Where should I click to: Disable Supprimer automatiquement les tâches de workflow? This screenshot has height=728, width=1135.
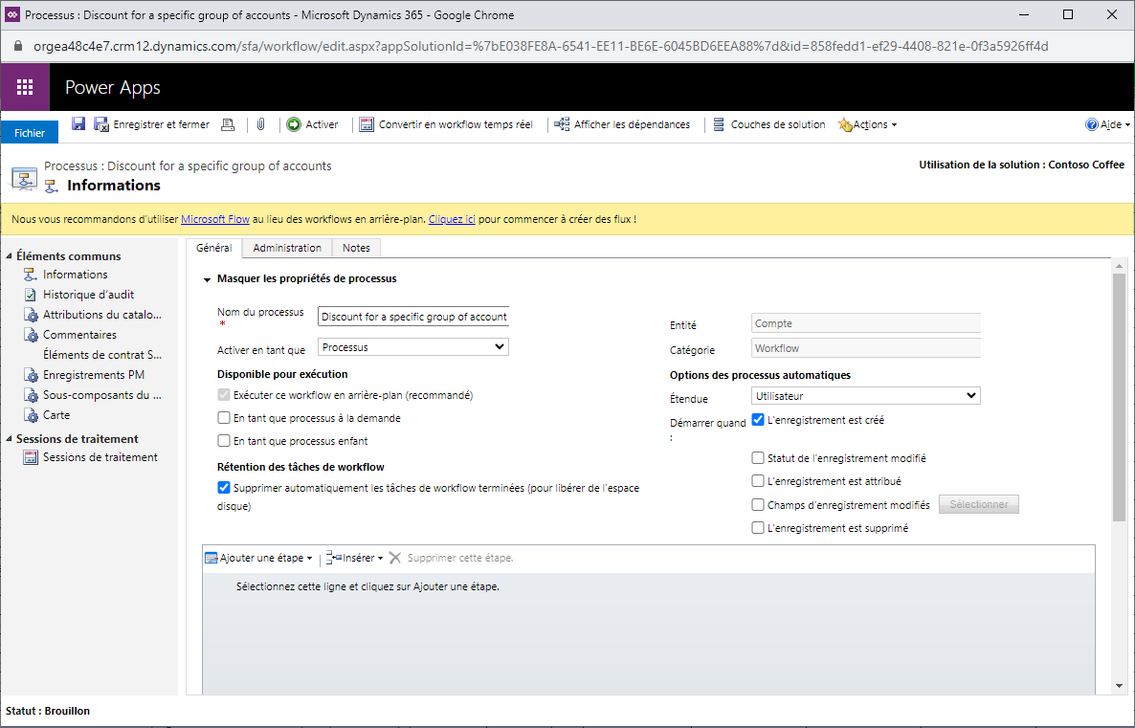click(x=223, y=487)
